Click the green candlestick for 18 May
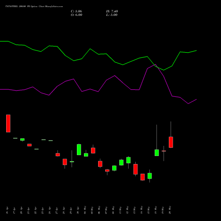This screenshot has width=221, height=221. point(157,152)
